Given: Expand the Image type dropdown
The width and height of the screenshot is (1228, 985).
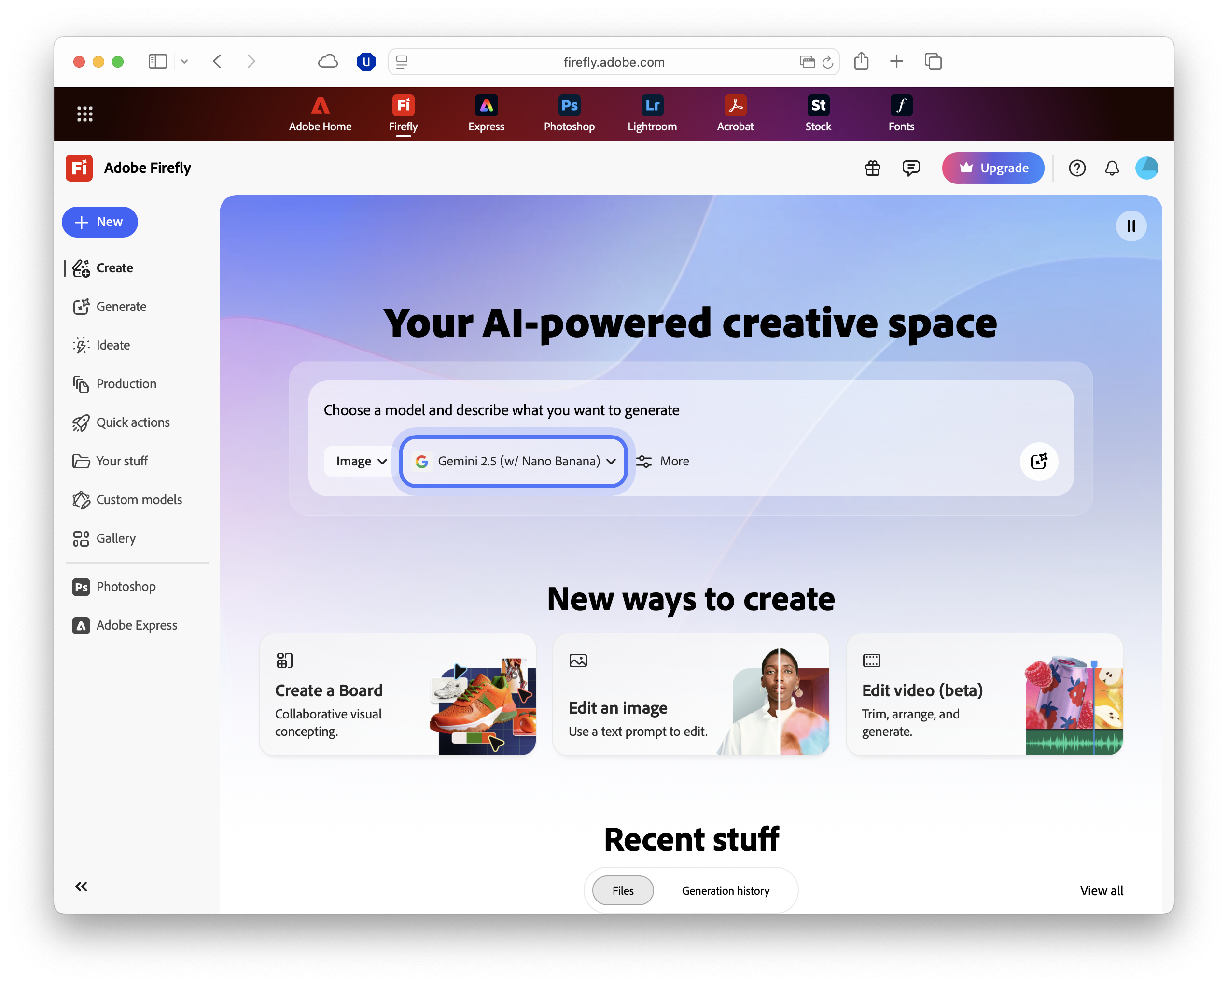Looking at the screenshot, I should (361, 462).
